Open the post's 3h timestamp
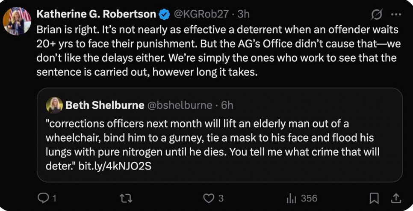413x211 pixels. 244,14
